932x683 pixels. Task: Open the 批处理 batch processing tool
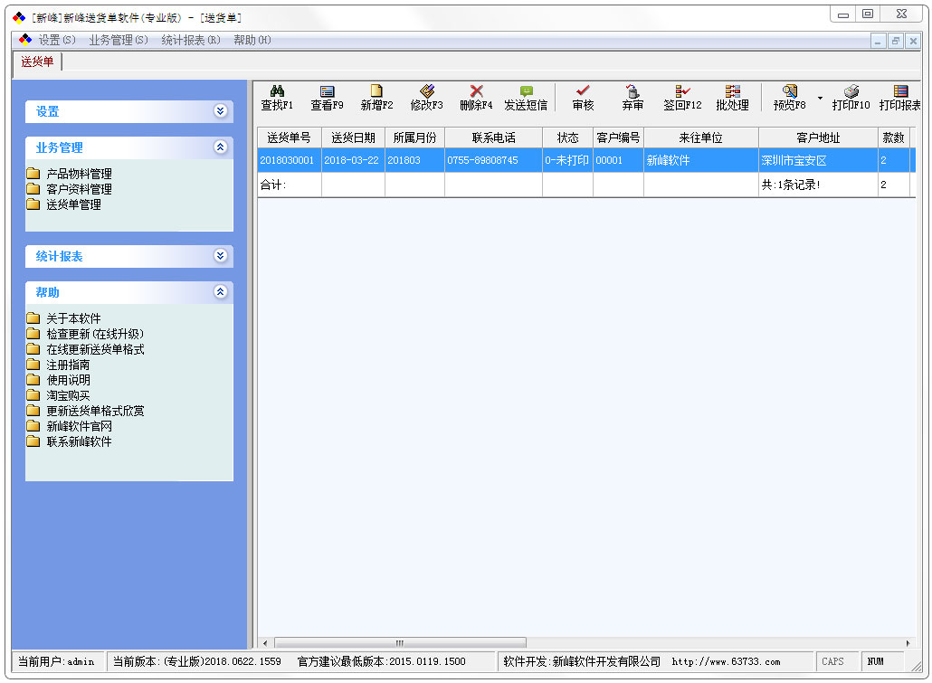(732, 98)
